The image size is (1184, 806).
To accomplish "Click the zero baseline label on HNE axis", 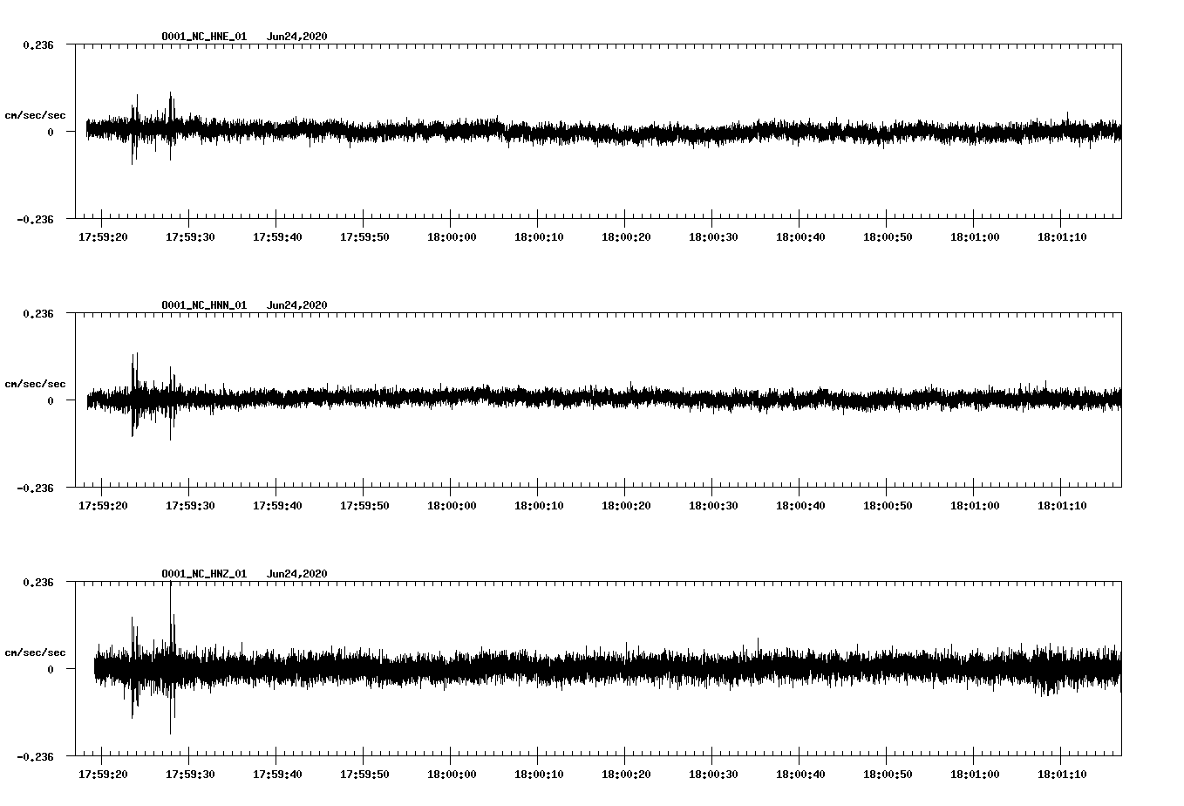I will pos(51,132).
